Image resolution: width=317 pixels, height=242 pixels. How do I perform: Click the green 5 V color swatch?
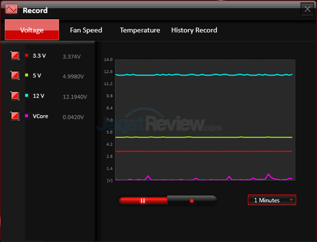point(27,75)
